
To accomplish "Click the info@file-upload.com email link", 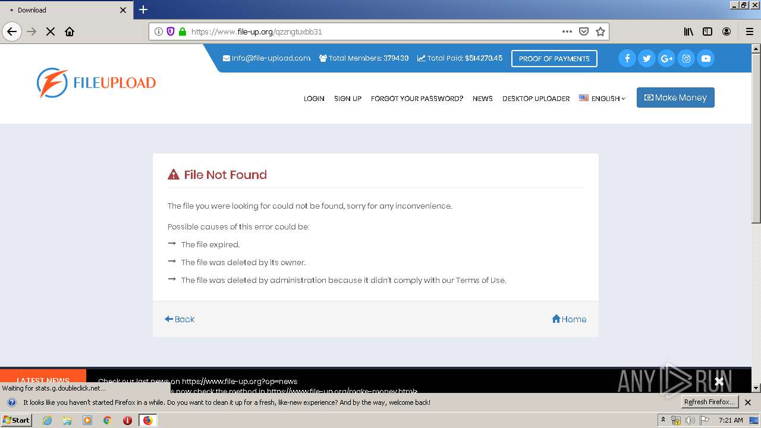I will coord(267,58).
